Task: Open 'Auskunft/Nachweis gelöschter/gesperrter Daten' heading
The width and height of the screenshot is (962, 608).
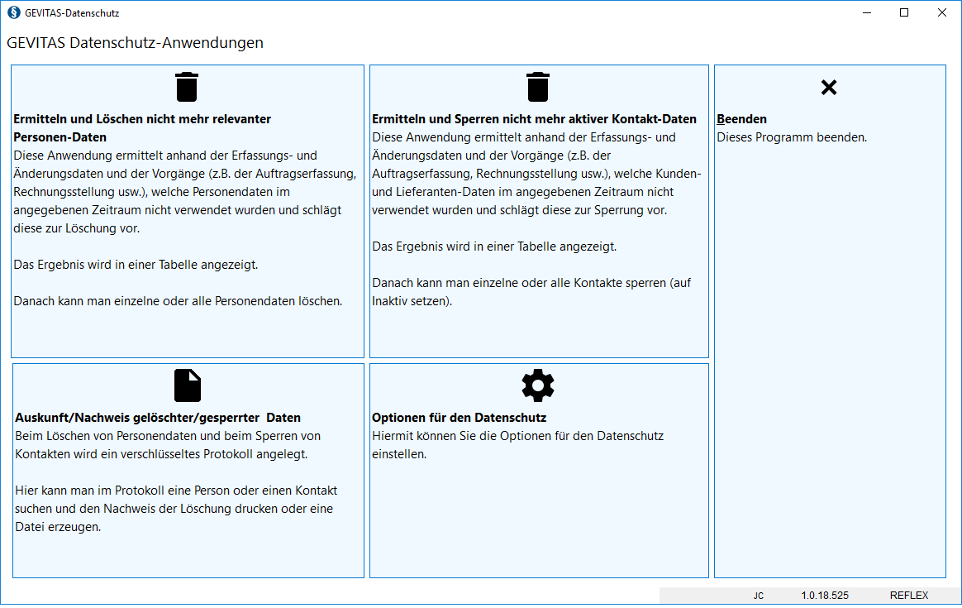Action: click(158, 418)
